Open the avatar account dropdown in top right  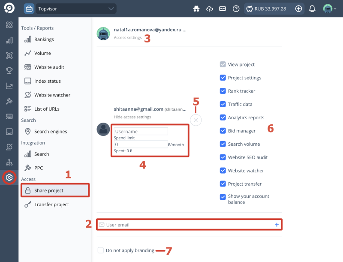tap(328, 8)
